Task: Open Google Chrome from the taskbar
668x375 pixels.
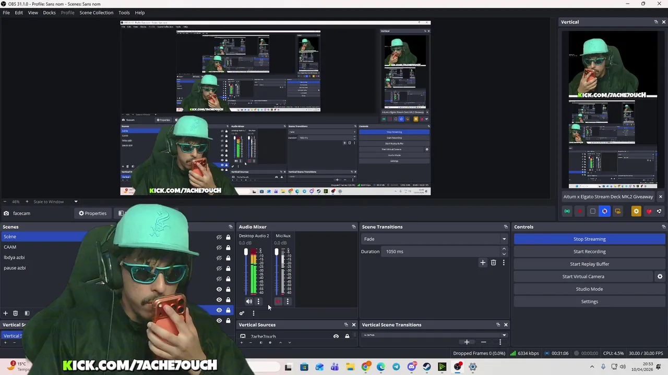Action: (x=365, y=367)
